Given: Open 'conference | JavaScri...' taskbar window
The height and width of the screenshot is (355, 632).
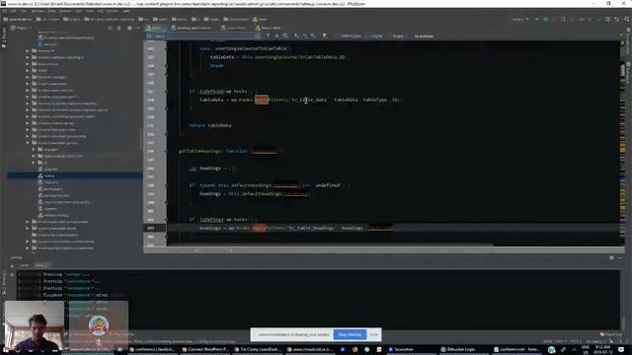Looking at the screenshot, I should coord(152,349).
